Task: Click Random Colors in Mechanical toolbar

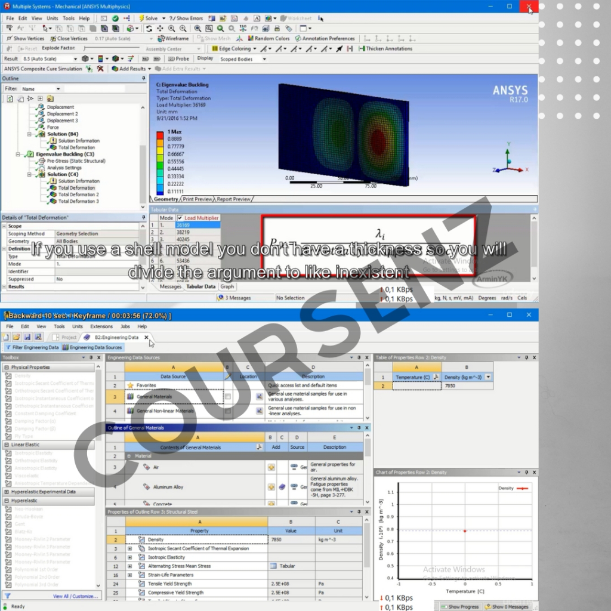Action: [x=269, y=39]
